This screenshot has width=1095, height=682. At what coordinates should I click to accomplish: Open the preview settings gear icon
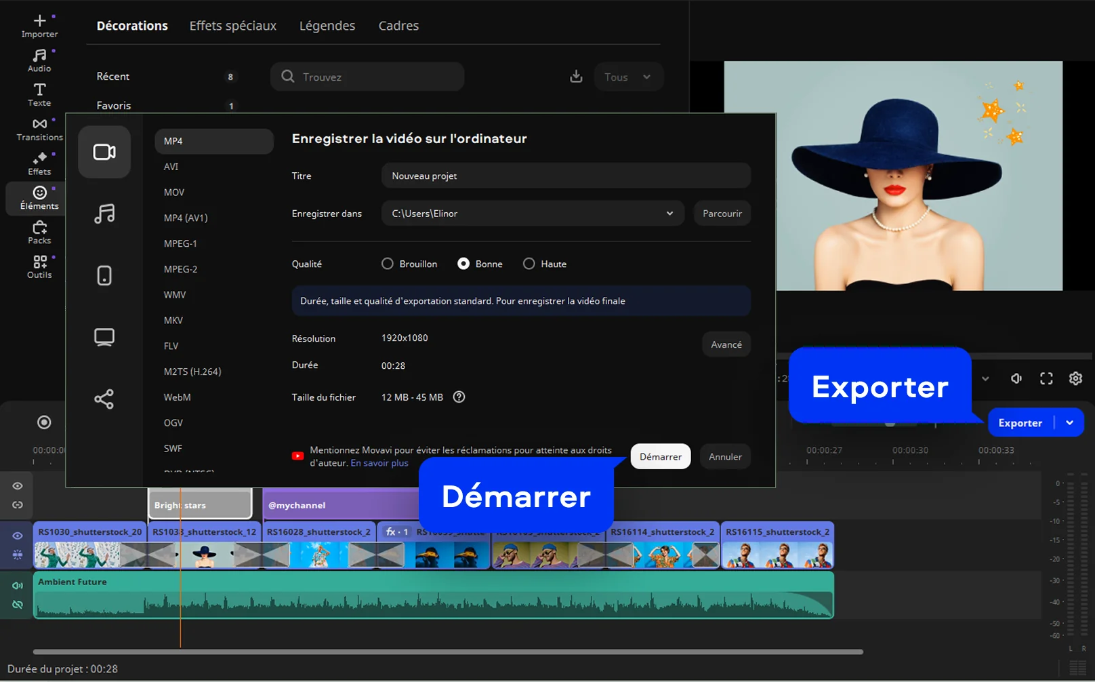coord(1075,378)
